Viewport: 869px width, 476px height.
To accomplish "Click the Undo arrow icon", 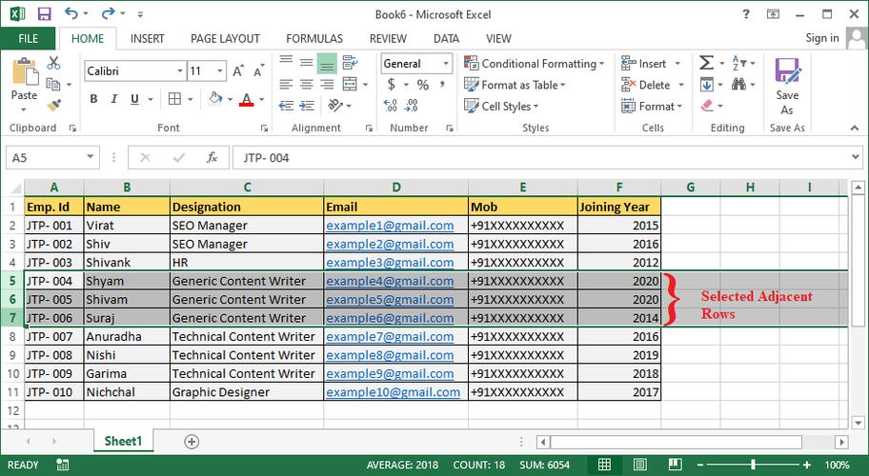I will point(71,13).
